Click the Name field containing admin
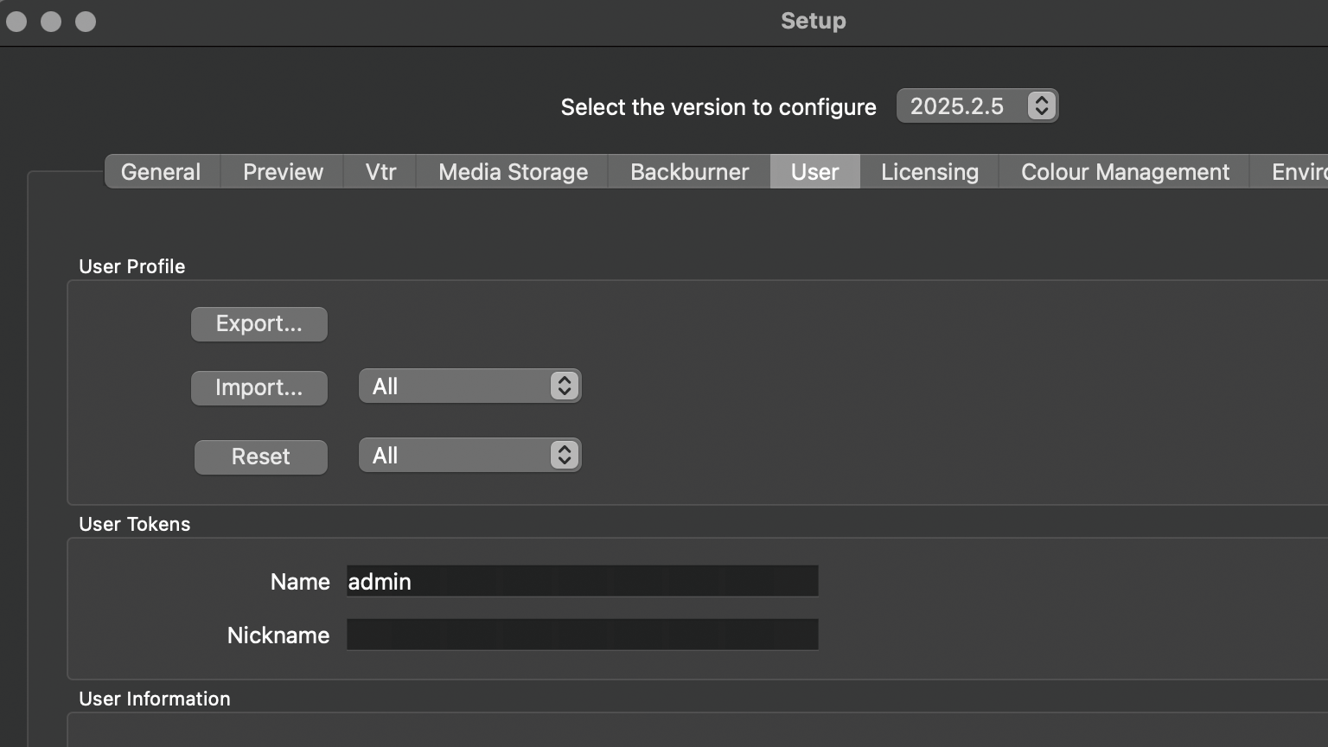 [x=582, y=582]
